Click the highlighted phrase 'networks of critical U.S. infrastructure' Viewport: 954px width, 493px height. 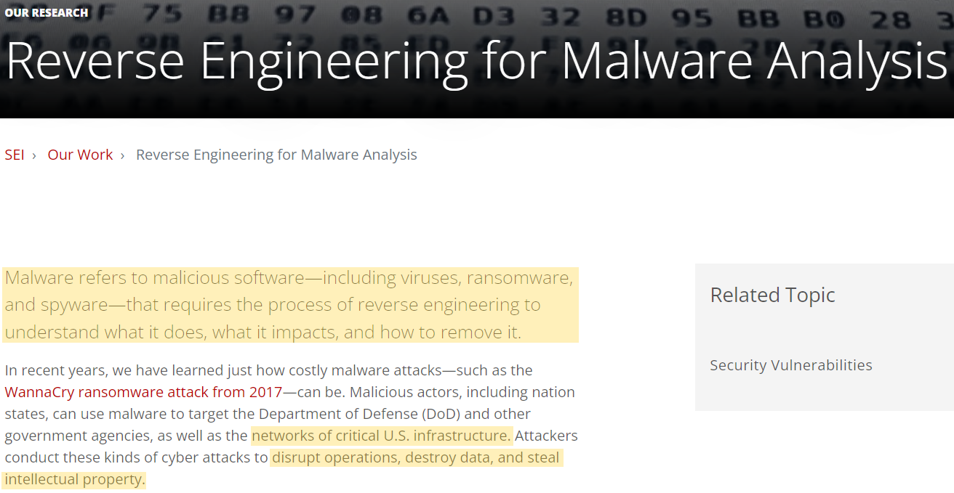[x=381, y=436]
